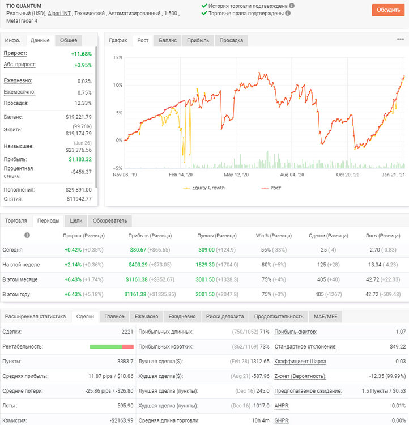Open the Общее tab
This screenshot has width=409, height=425.
69,40
